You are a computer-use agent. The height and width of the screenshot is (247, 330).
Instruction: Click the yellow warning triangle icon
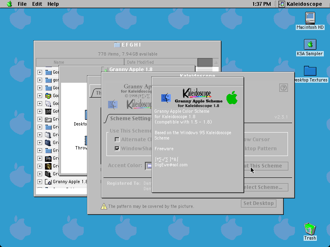pyautogui.click(x=104, y=206)
